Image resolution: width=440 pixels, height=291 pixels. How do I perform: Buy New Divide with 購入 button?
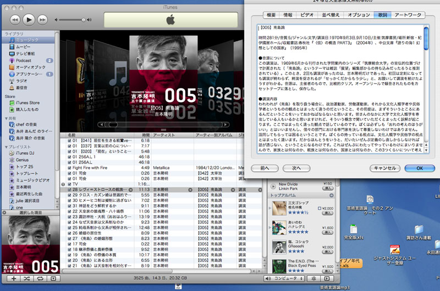(x=328, y=188)
